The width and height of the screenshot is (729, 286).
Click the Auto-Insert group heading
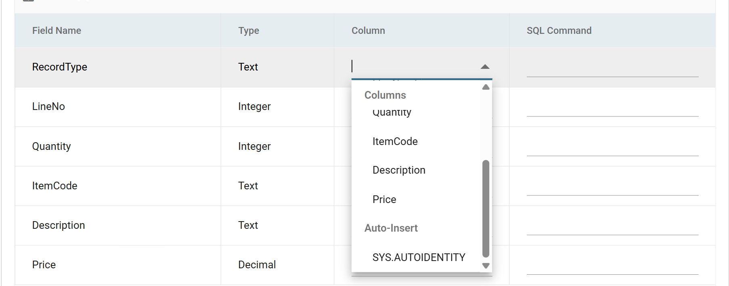391,228
